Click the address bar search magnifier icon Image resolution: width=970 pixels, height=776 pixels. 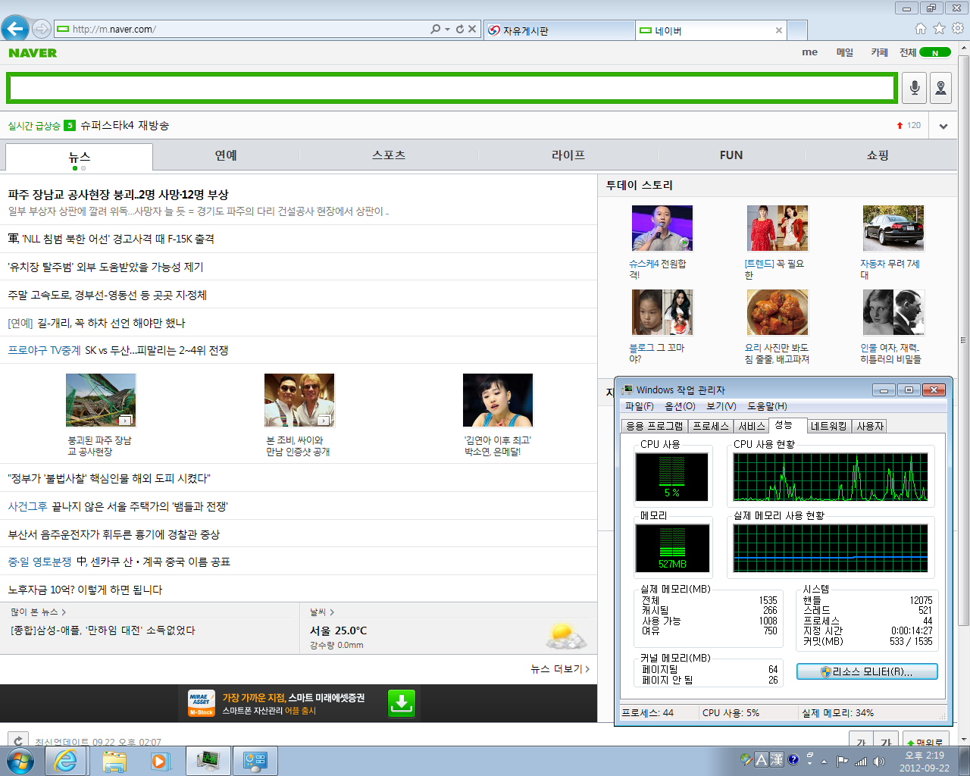pos(435,29)
